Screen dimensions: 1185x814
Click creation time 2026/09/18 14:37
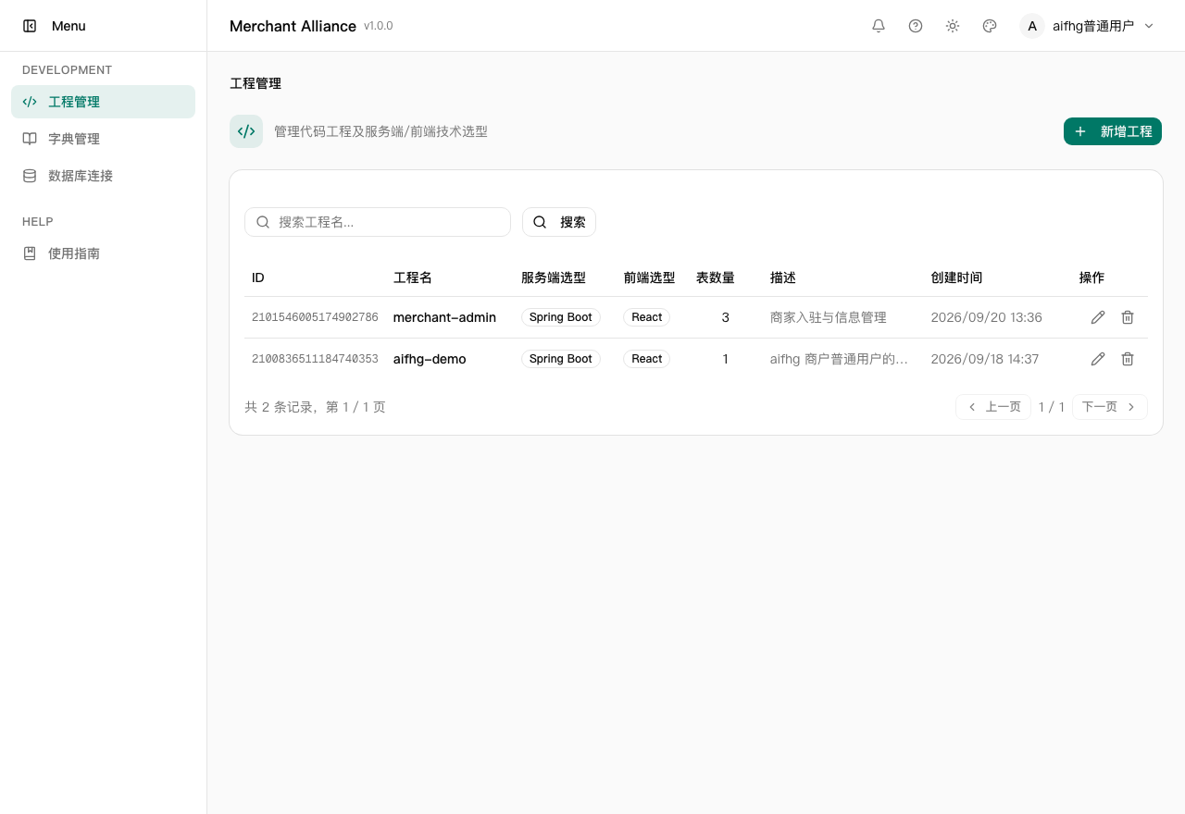[985, 359]
